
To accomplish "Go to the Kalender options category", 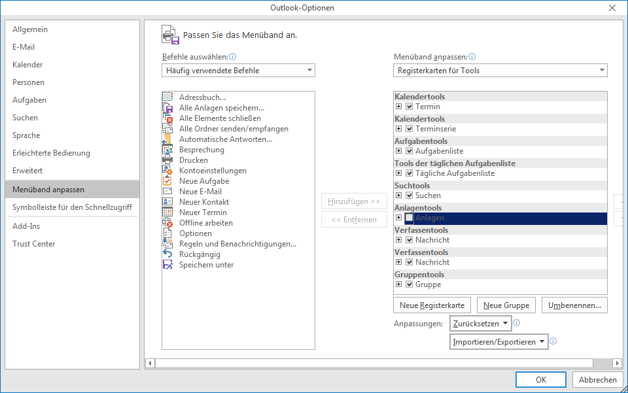I will click(x=72, y=65).
